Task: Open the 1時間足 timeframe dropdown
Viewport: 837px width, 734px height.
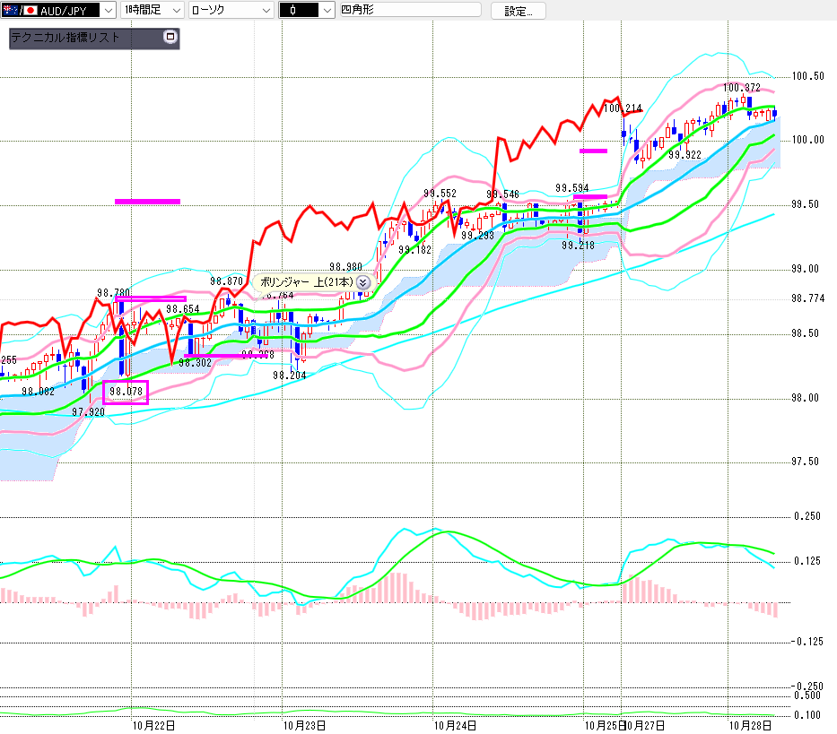Action: coord(175,11)
